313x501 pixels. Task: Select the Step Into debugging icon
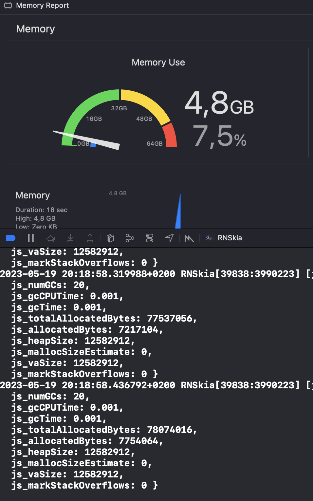pos(70,238)
